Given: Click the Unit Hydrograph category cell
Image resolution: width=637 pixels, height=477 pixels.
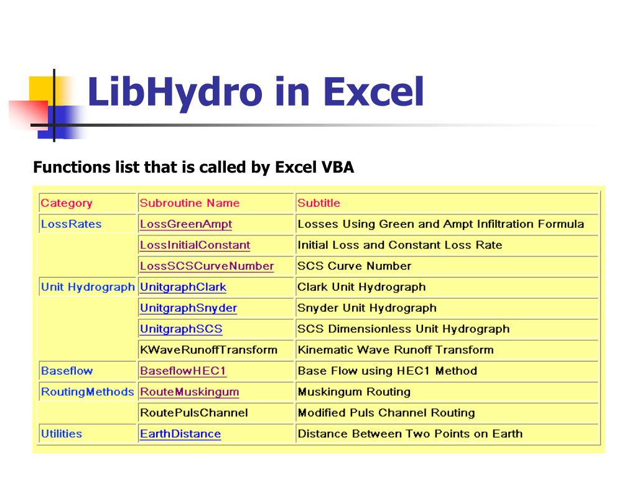Looking at the screenshot, I should coord(88,287).
